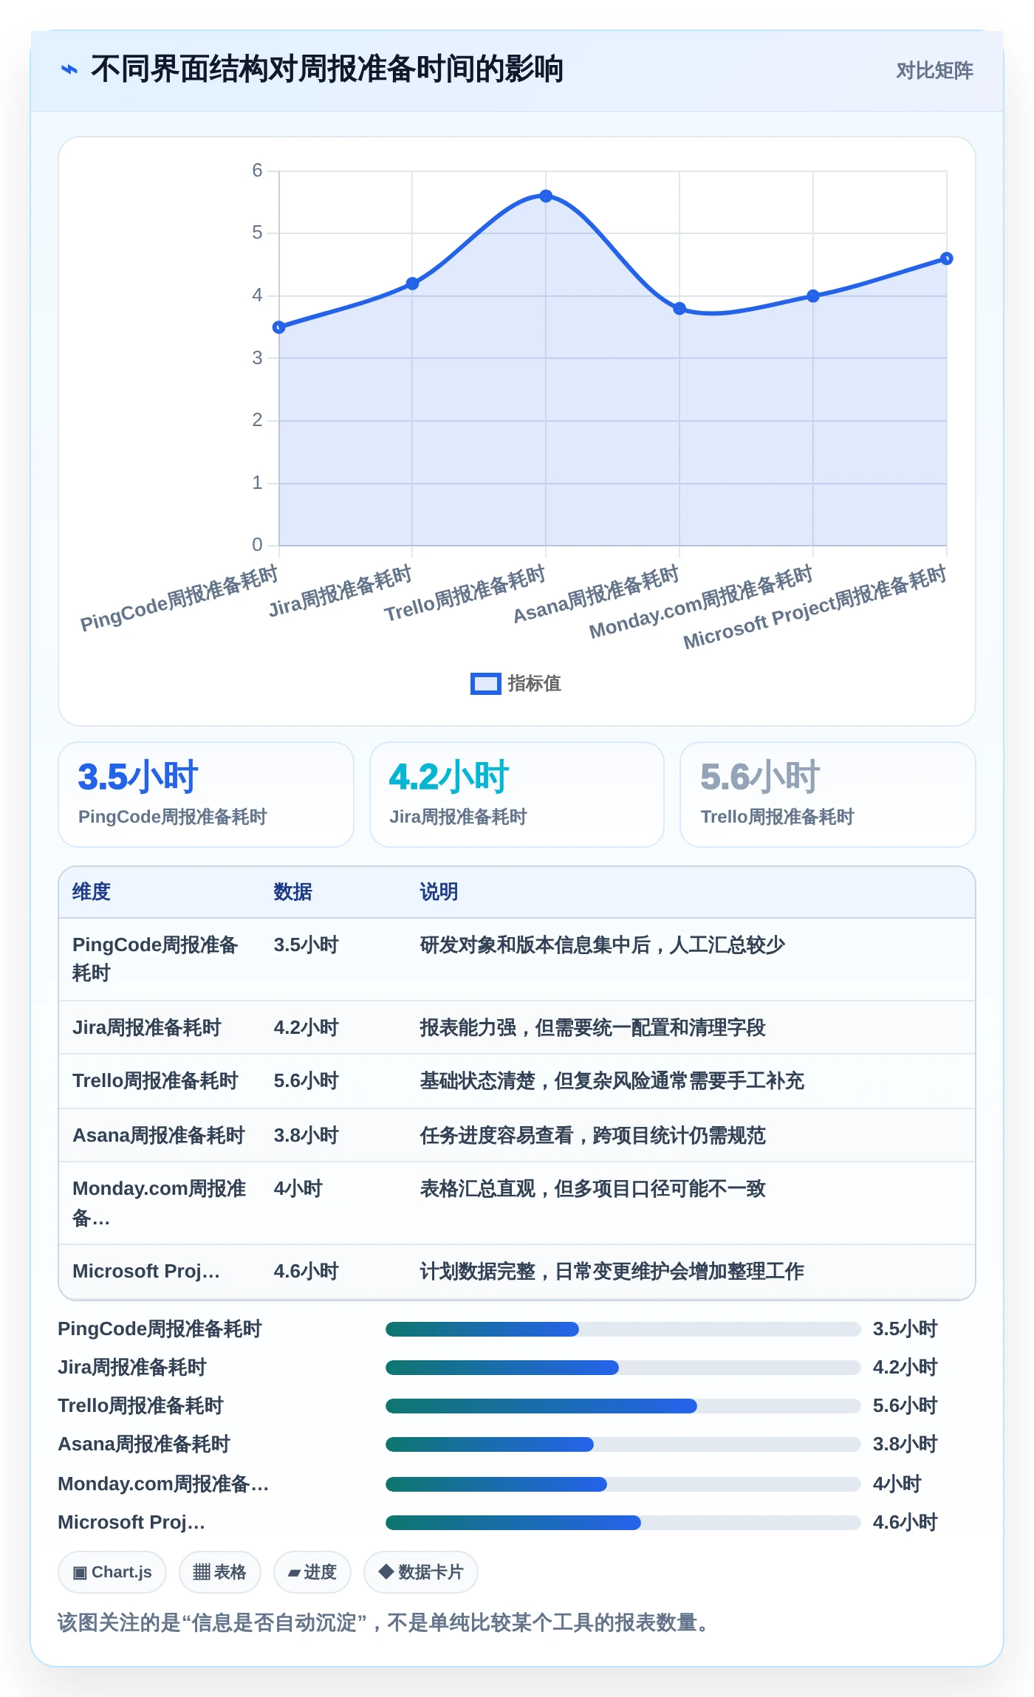Viewport: 1034px width, 1697px height.
Task: Click the Jira data point on chart
Action: tap(412, 284)
